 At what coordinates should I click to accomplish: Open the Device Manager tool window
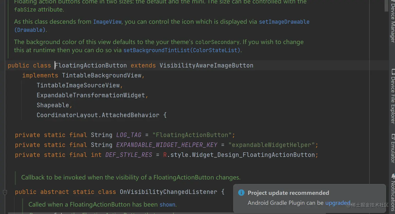392,22
